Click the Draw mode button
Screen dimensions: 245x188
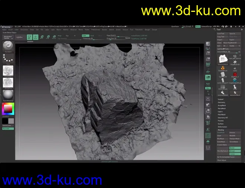(x=36, y=37)
